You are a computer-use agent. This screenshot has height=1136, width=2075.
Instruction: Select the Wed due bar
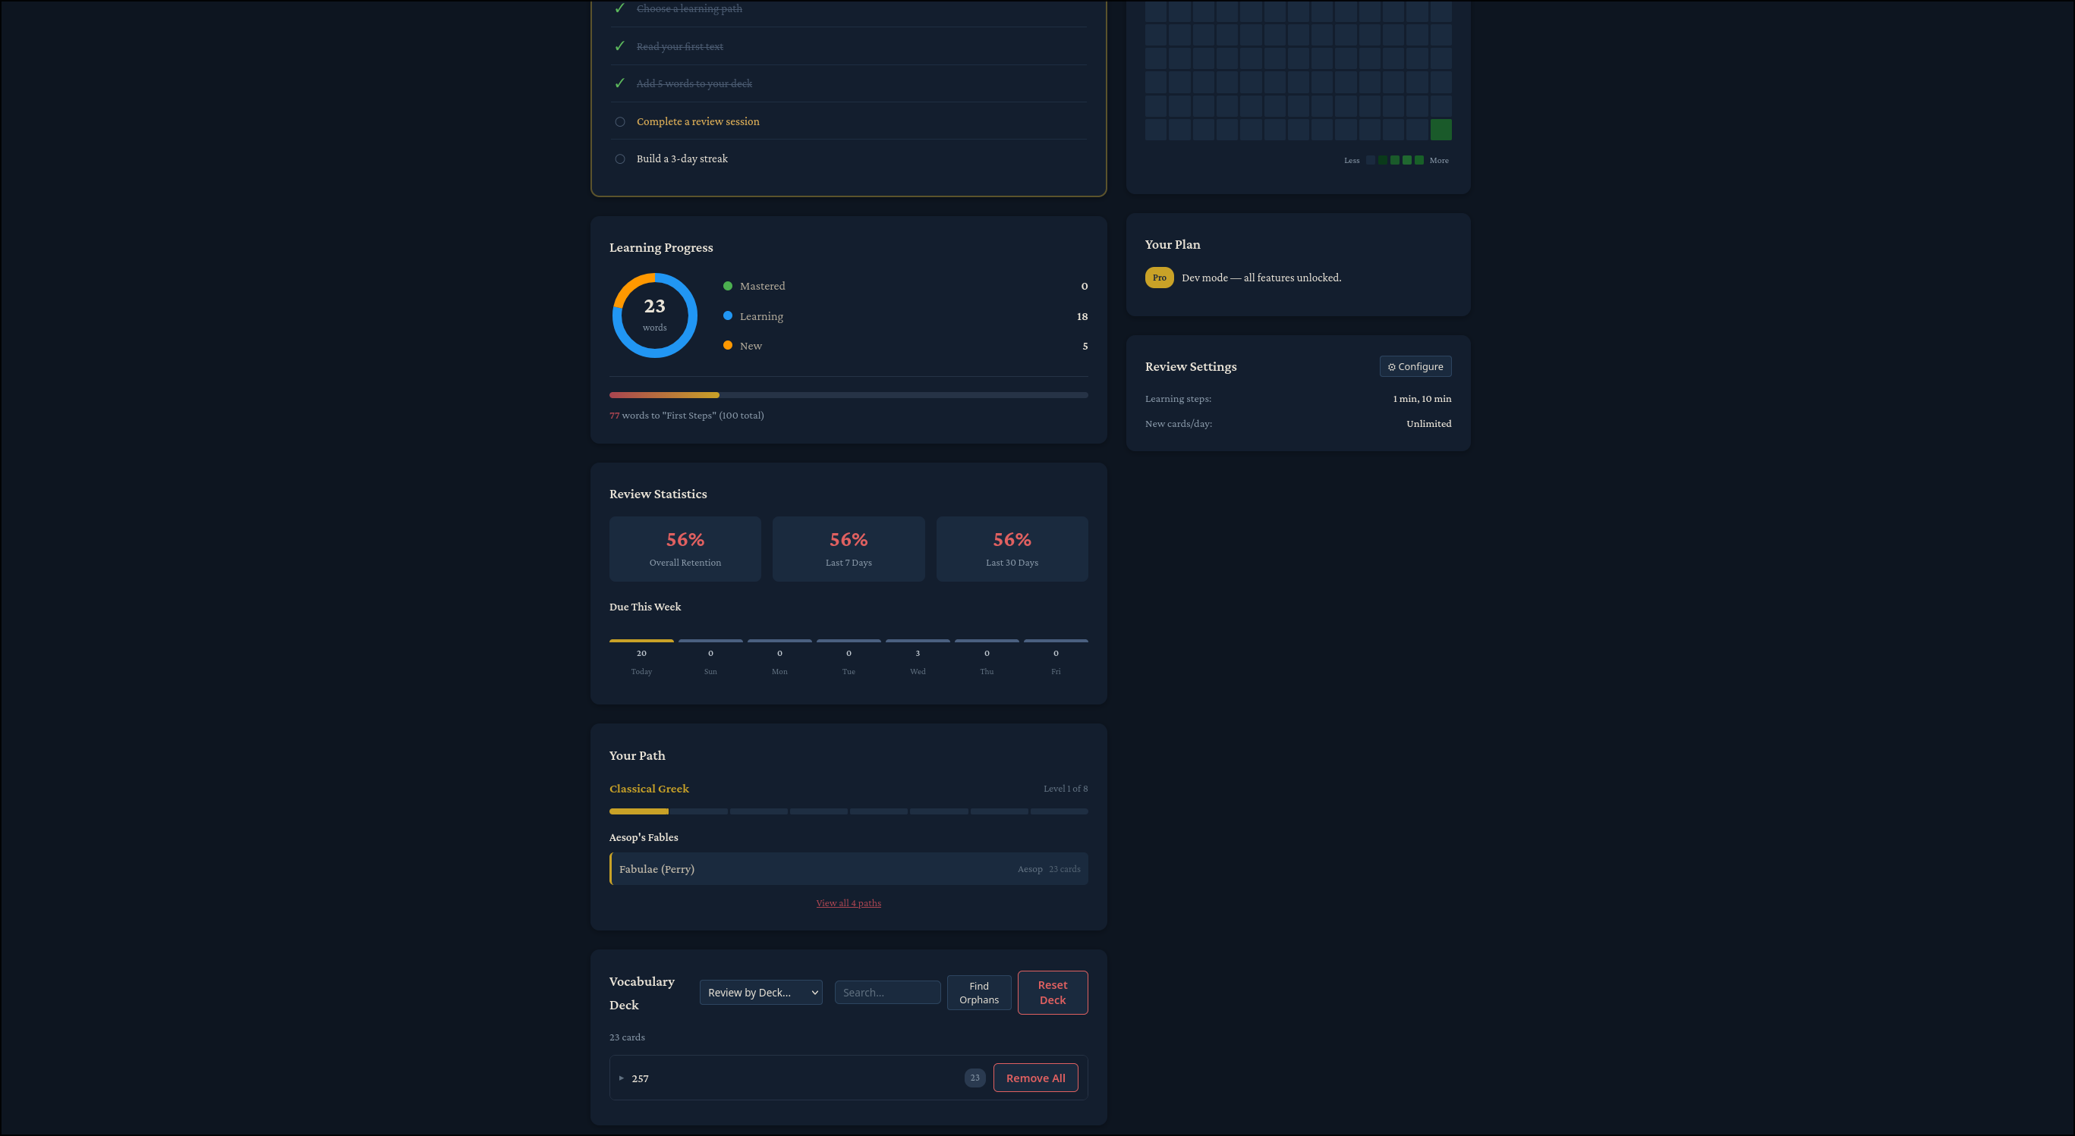918,641
